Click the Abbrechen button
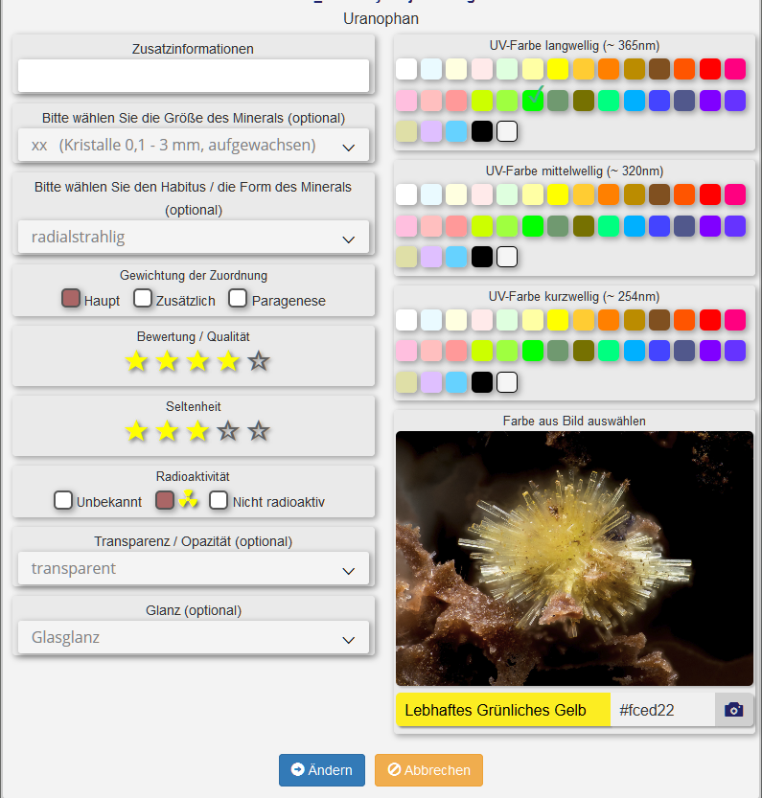The image size is (762, 798). click(428, 770)
